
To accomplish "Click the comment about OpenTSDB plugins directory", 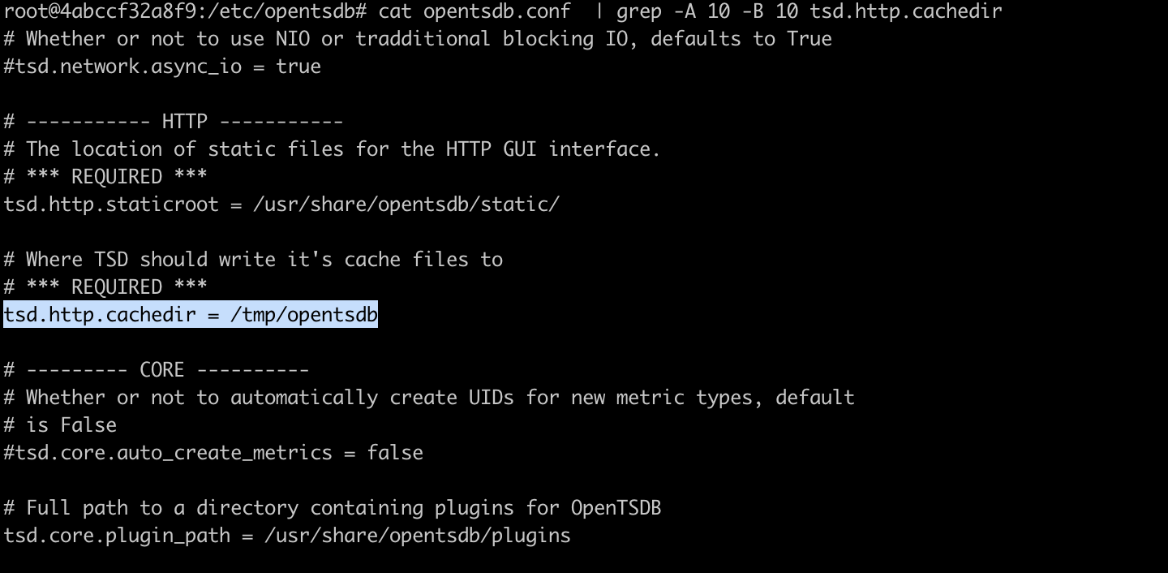I will [333, 508].
